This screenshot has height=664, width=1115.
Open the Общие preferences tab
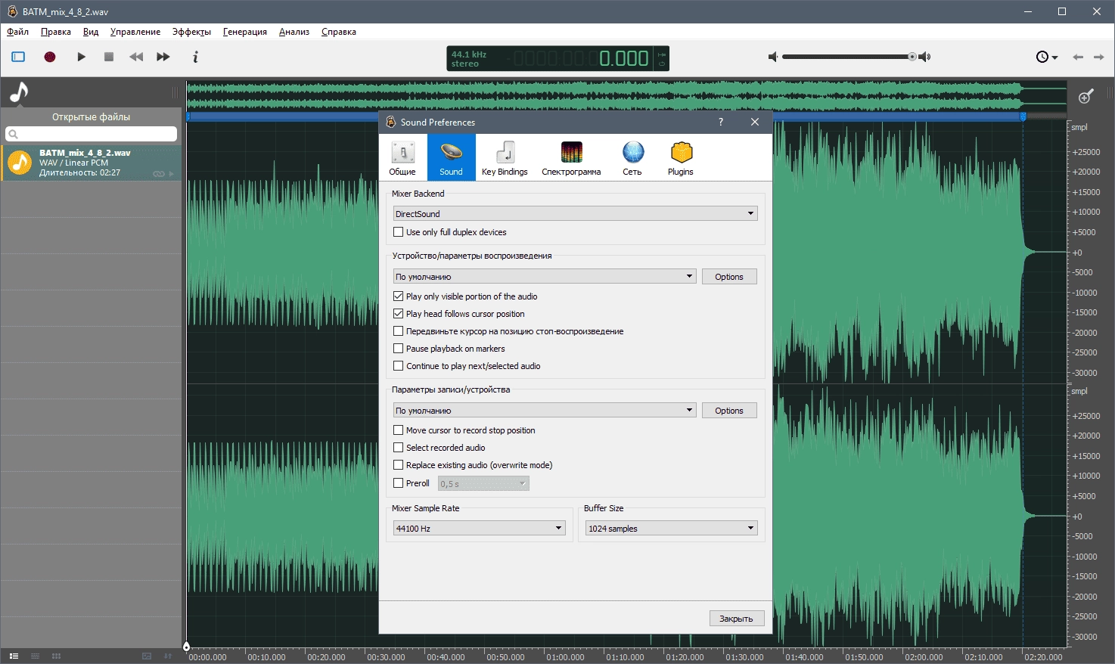402,157
